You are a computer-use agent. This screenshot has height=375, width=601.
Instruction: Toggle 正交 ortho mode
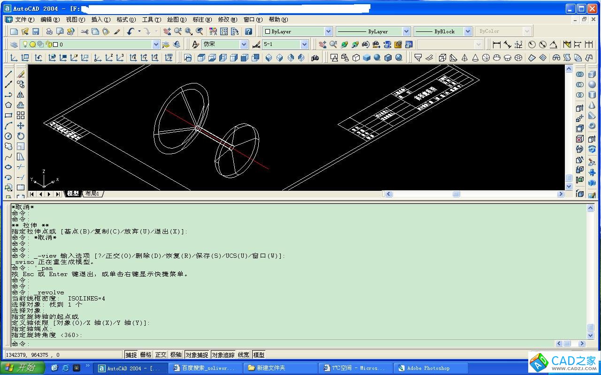point(161,355)
